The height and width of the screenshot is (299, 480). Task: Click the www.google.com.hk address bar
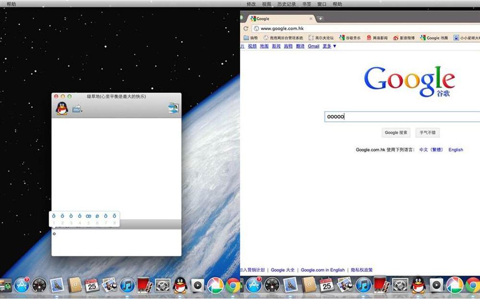point(366,28)
